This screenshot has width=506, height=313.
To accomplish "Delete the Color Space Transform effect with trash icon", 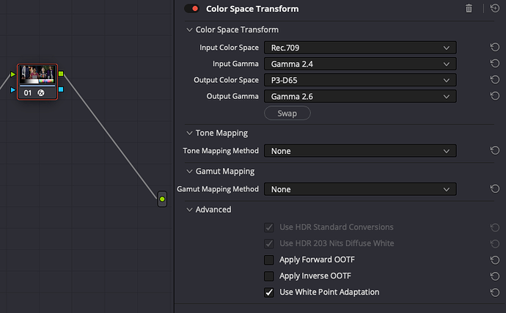I will click(469, 8).
